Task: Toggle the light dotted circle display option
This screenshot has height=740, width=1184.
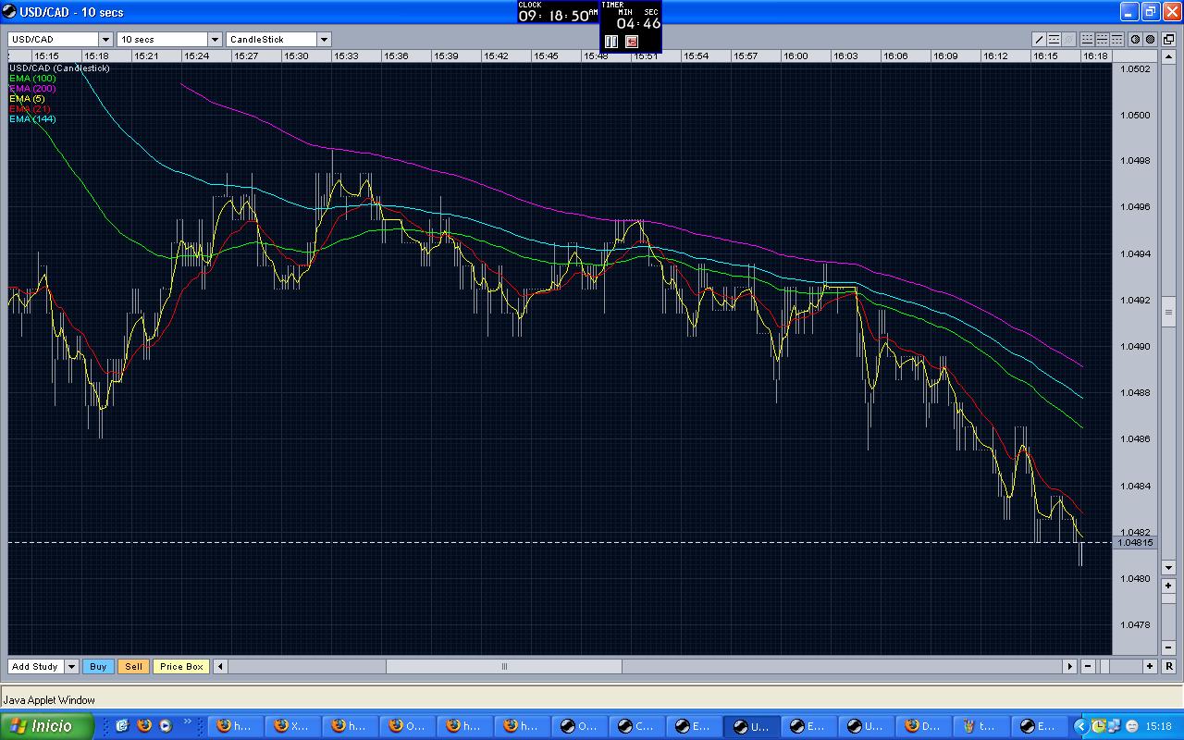Action: click(x=1135, y=40)
